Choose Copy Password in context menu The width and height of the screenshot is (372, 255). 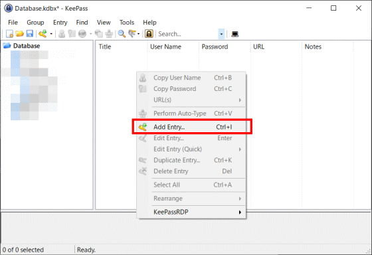[x=191, y=89]
